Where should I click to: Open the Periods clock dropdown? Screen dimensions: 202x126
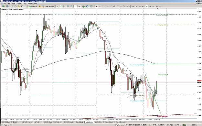click(87, 6)
